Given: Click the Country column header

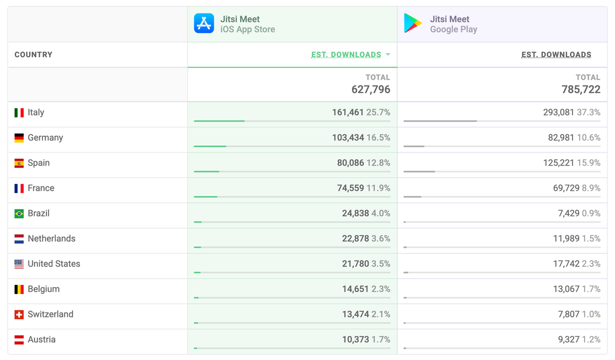Looking at the screenshot, I should 33,55.
